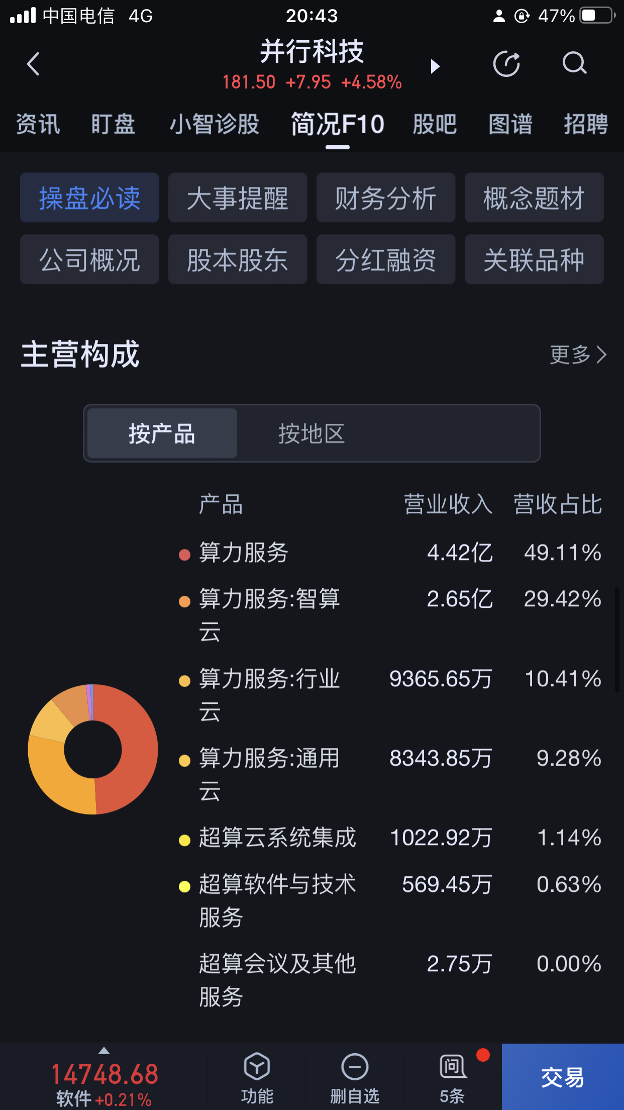Tap the blue 交易 button
Viewport: 624px width, 1110px height.
(x=563, y=1077)
